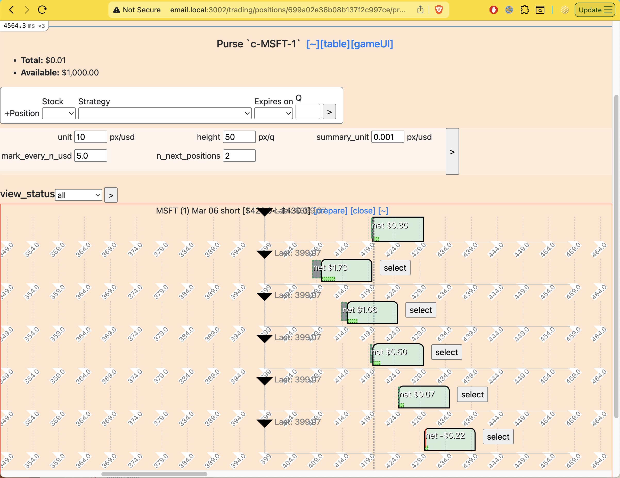The image size is (620, 478).
Task: Reload the page with refresh icon
Action: click(x=42, y=10)
